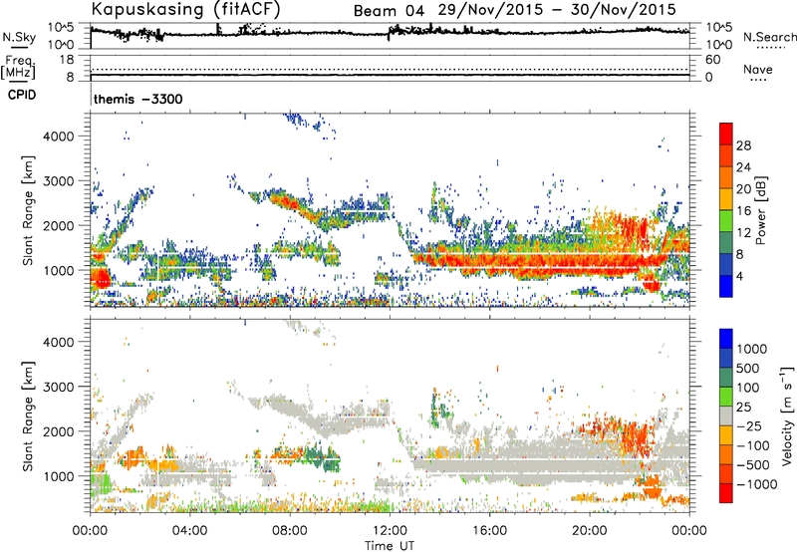
Task: Click the date range '29/Nov/2015 - 30/Nov/2015'
Action: (x=557, y=10)
